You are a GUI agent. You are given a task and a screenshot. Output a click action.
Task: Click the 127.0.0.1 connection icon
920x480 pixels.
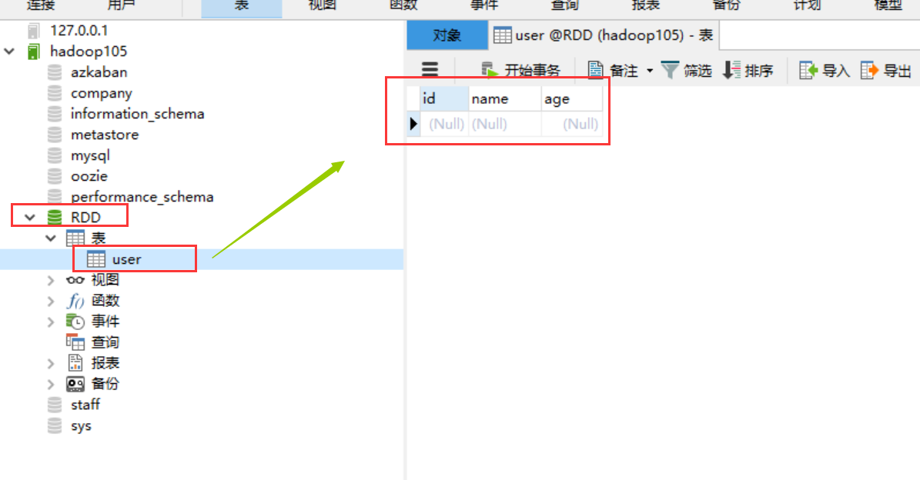pyautogui.click(x=33, y=31)
